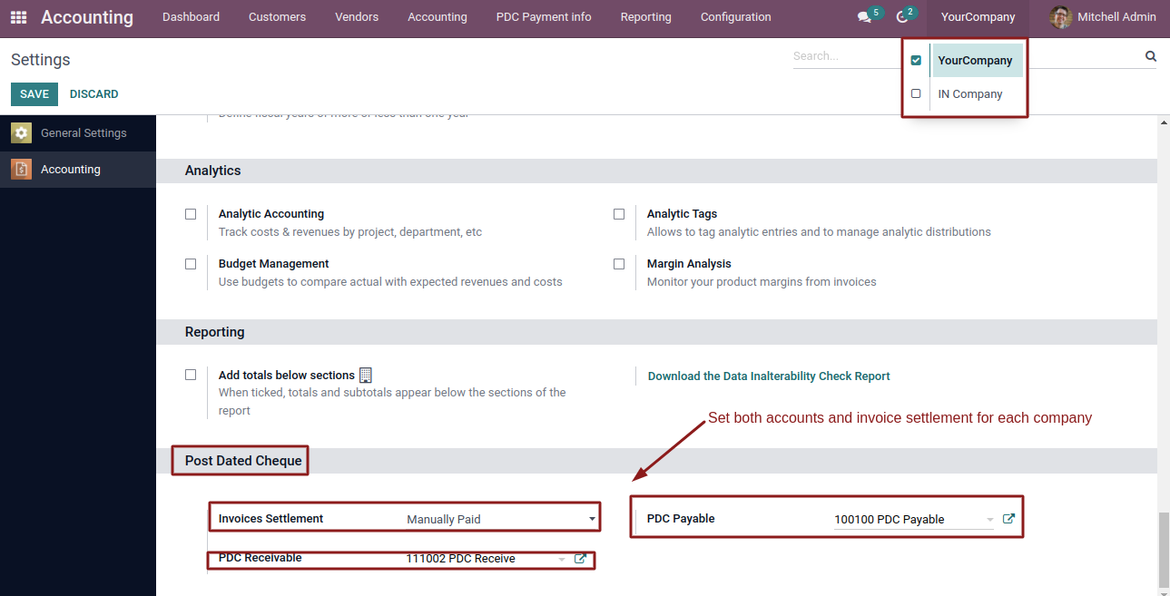Click the Invoices Settlement label
Screen dimensions: 1170x596
pyautogui.click(x=271, y=519)
